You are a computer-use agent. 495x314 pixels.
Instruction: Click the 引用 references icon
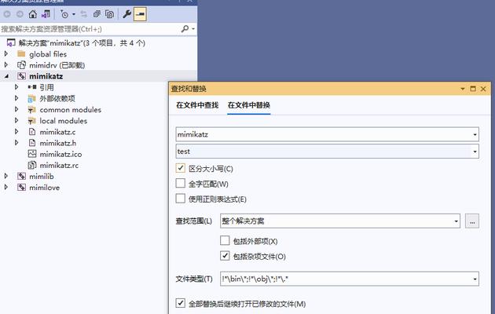(32, 87)
